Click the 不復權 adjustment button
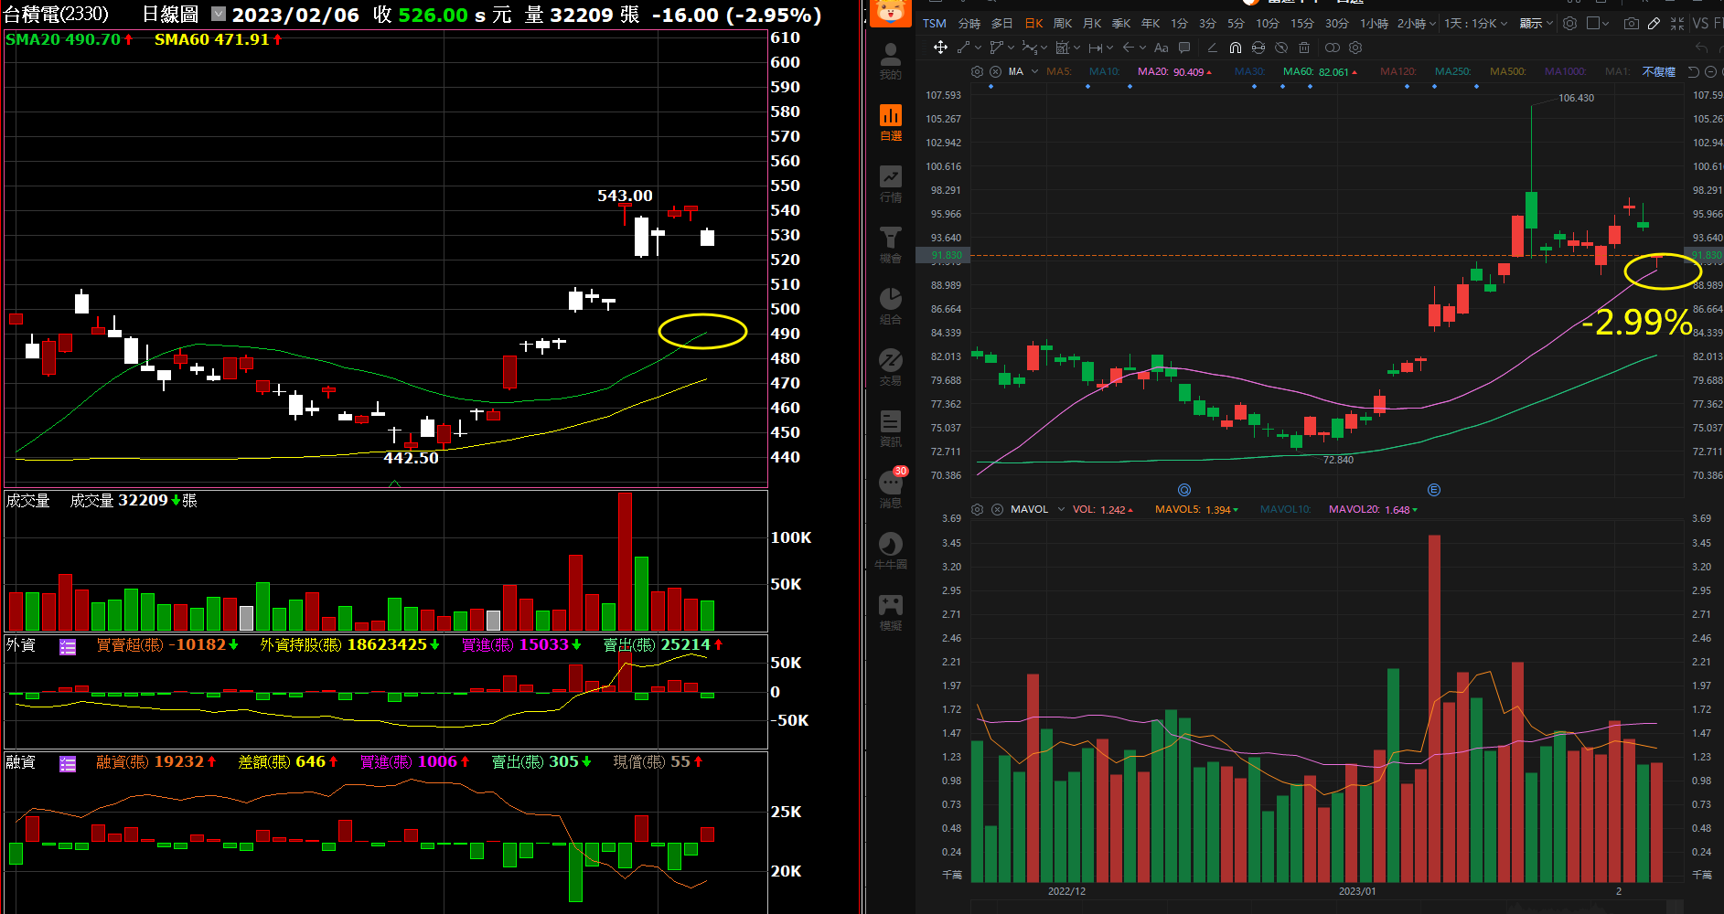Viewport: 1724px width, 914px height. point(1658,71)
